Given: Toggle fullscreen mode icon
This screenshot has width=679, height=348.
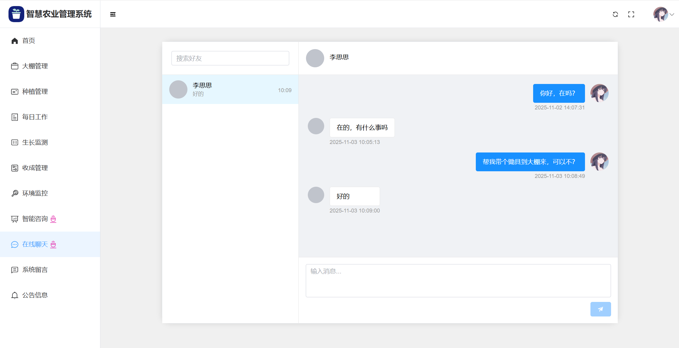Looking at the screenshot, I should (631, 14).
